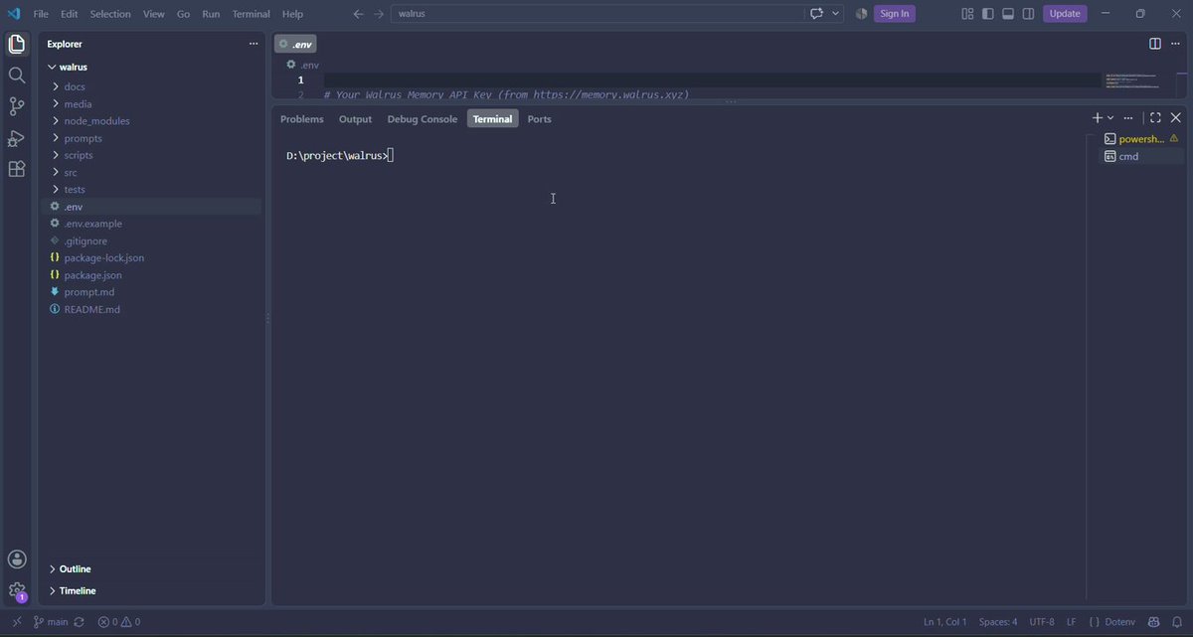This screenshot has height=637, width=1193.
Task: Open the Copilot chat icon in title bar
Action: pos(817,14)
